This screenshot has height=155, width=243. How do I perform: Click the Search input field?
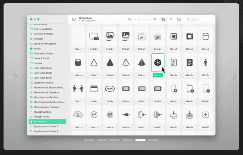point(199,20)
